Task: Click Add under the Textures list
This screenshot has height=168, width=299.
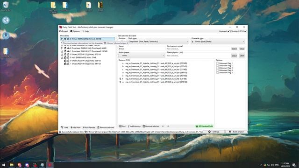Action: tap(122, 126)
